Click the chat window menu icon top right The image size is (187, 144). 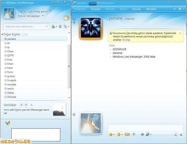pos(180,9)
